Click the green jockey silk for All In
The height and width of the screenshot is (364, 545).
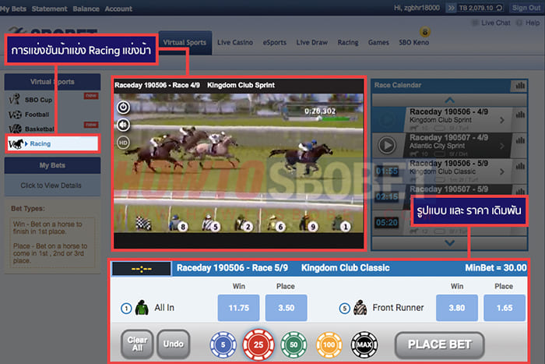coord(142,308)
